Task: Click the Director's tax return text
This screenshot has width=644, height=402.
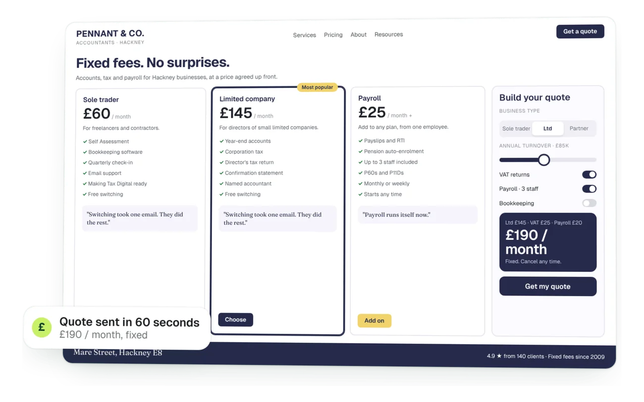Action: 249,162
